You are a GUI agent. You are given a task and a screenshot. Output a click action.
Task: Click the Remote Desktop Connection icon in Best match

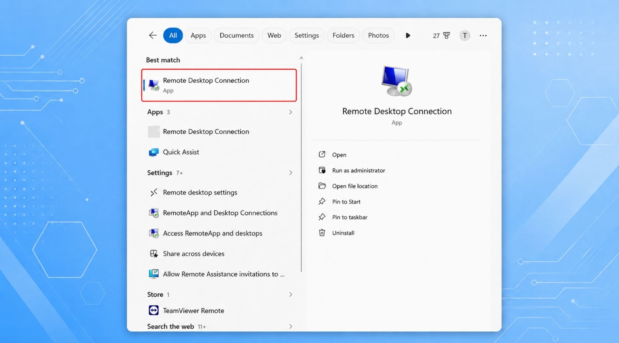tap(153, 85)
